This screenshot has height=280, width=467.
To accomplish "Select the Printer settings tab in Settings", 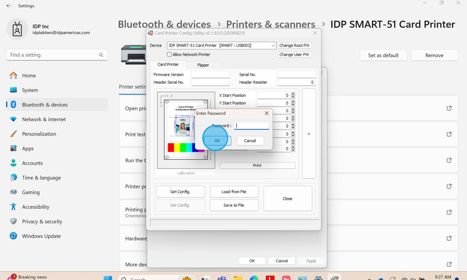I will [132, 87].
